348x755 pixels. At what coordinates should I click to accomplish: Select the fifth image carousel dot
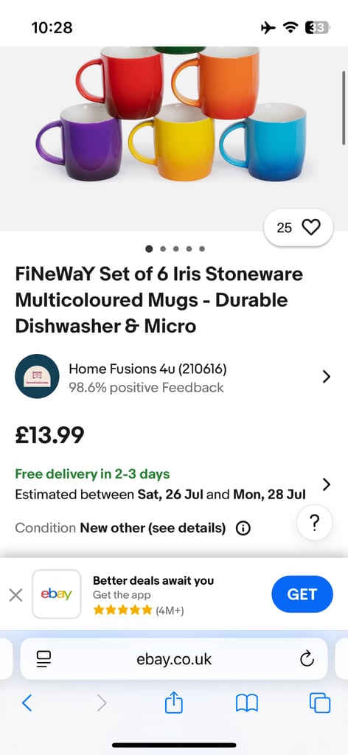[x=202, y=249]
